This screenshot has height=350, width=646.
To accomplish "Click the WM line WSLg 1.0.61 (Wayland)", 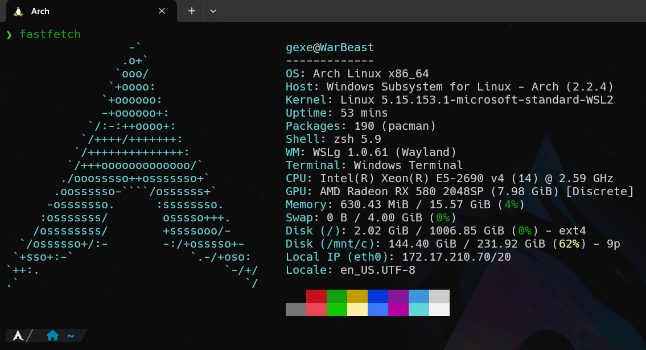I will pos(371,153).
